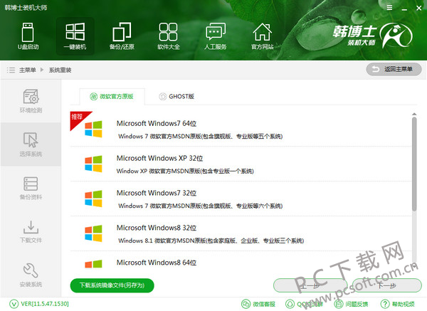Select Microsoft Windows7 64位 system
427x311 pixels.
241,129
